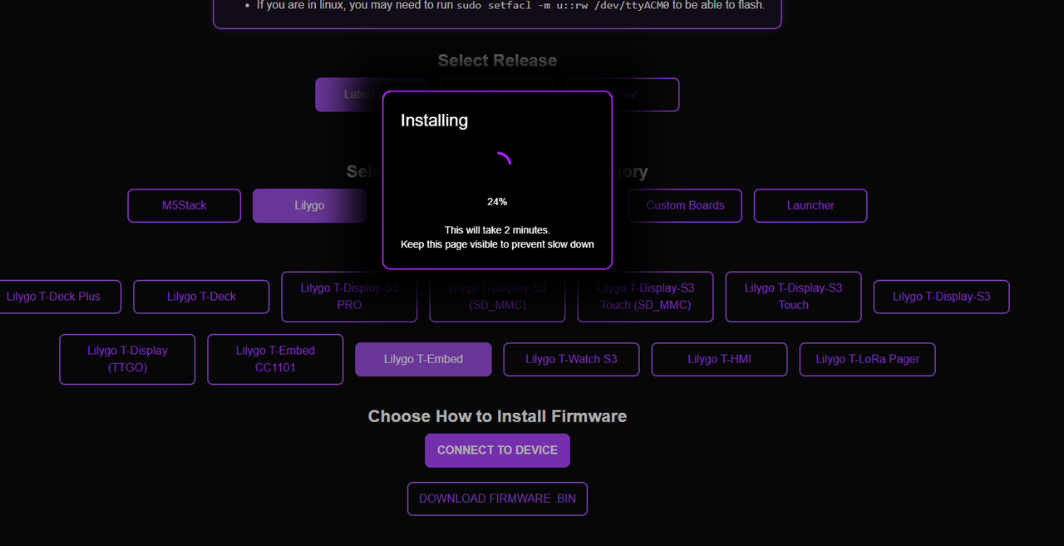Click DOWNLOAD FIRMWARE .BIN button
The height and width of the screenshot is (546, 1064).
[497, 499]
